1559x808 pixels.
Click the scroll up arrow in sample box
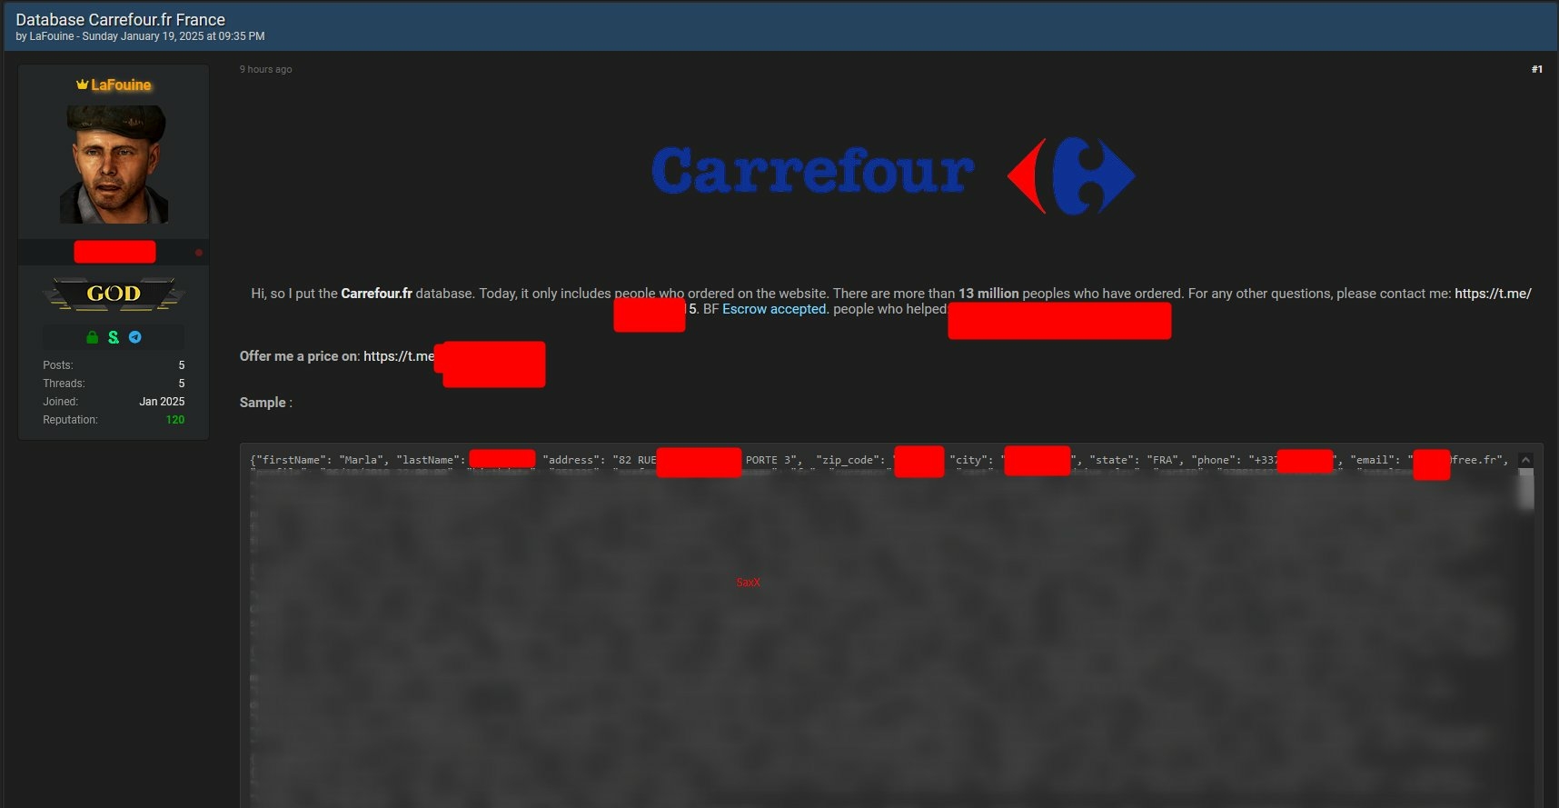[x=1526, y=460]
